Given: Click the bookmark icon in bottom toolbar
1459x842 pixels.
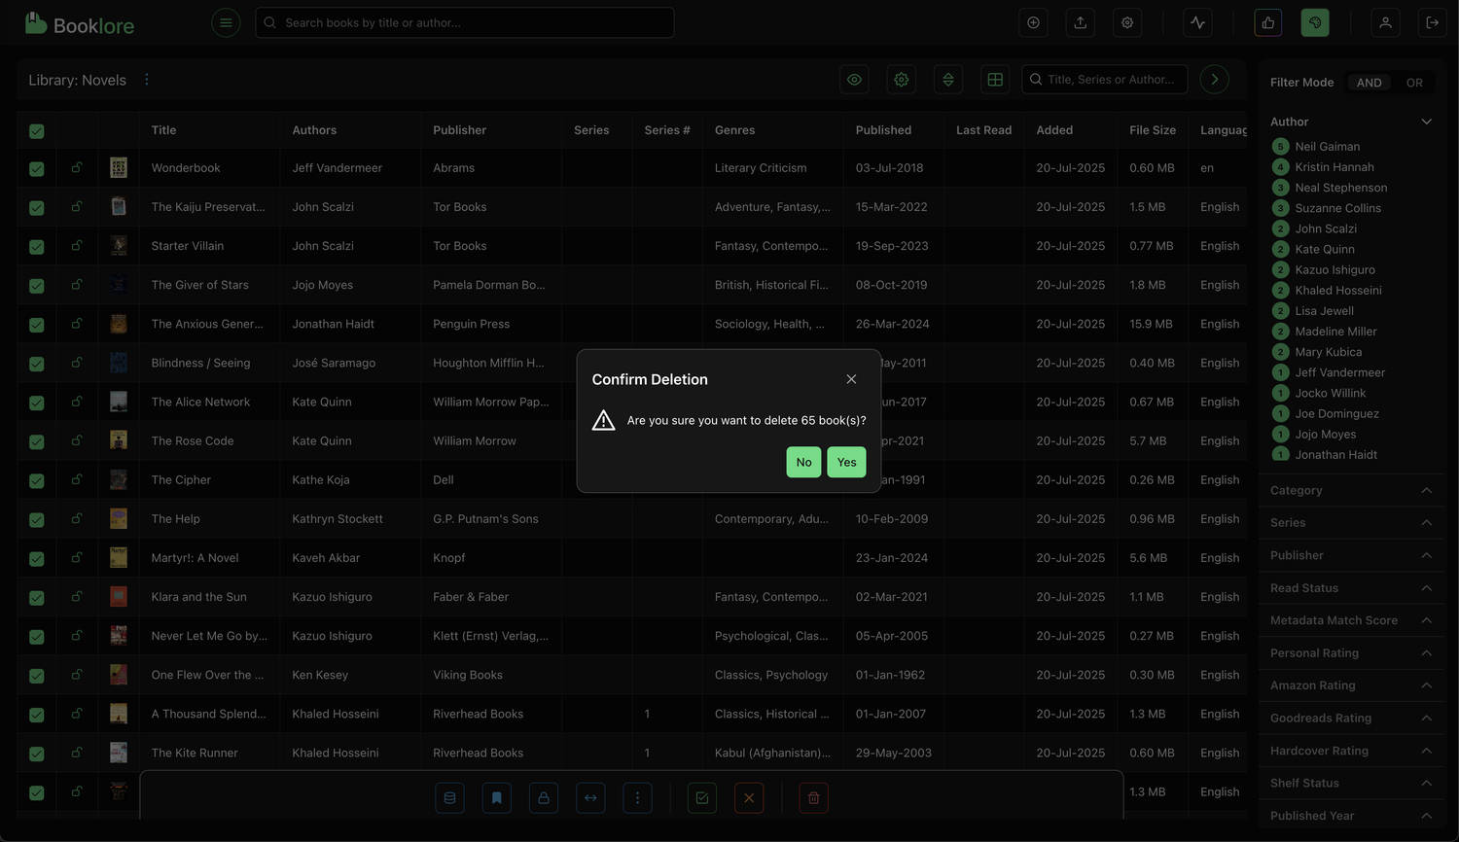Looking at the screenshot, I should pos(496,798).
